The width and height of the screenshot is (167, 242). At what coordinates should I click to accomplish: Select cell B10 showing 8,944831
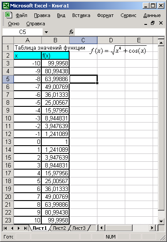[x=55, y=118]
